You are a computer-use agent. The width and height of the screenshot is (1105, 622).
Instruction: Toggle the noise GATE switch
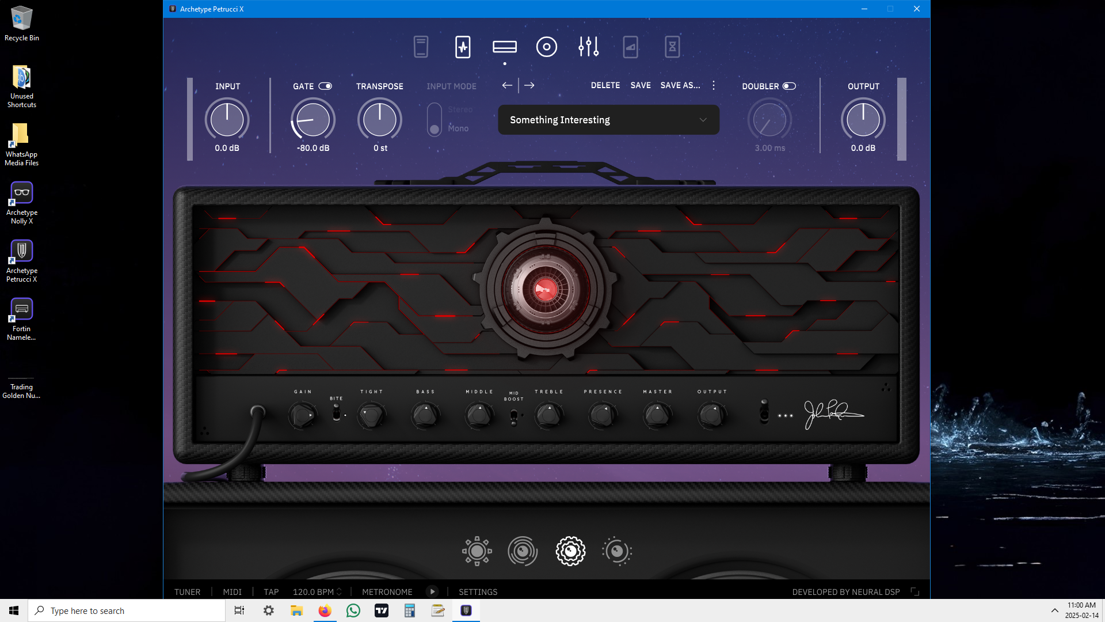[x=325, y=86]
